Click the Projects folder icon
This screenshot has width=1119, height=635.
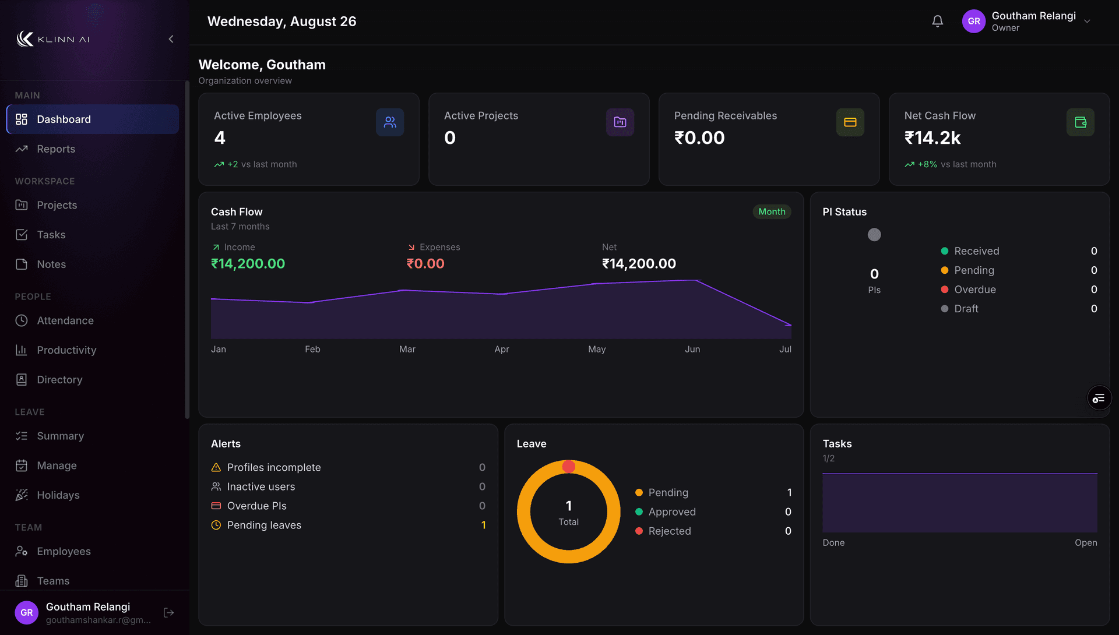click(22, 205)
